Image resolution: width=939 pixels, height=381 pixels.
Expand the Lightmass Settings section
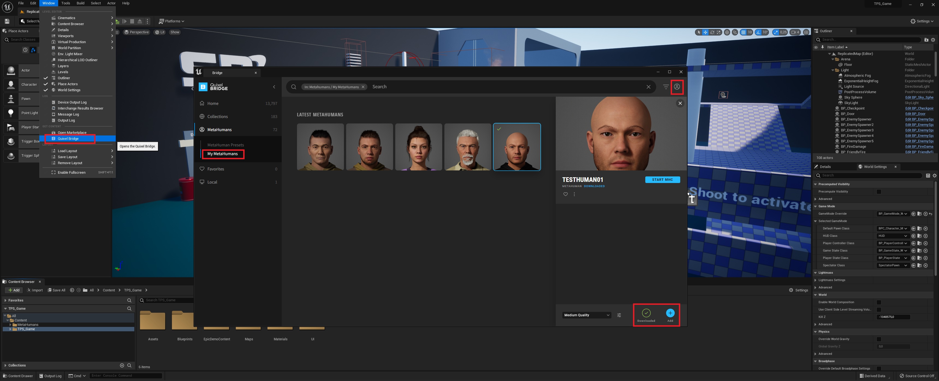[815, 280]
